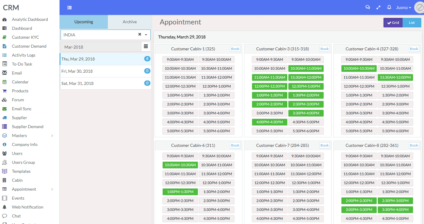Viewport: 424px width, 224px height.
Task: Open the notifications bell icon
Action: click(389, 7)
